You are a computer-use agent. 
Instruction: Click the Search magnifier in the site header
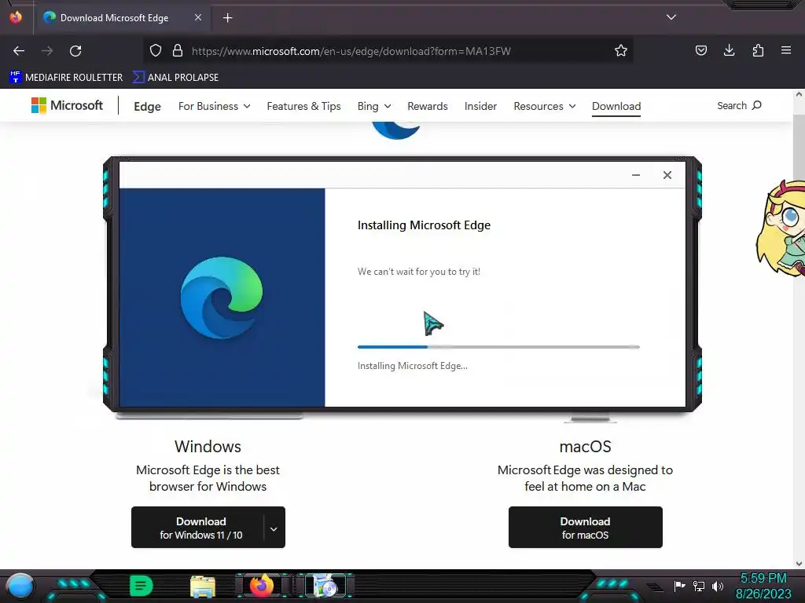[x=757, y=105]
